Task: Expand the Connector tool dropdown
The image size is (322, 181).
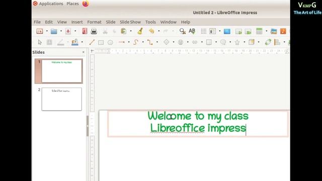Action: coord(157,42)
